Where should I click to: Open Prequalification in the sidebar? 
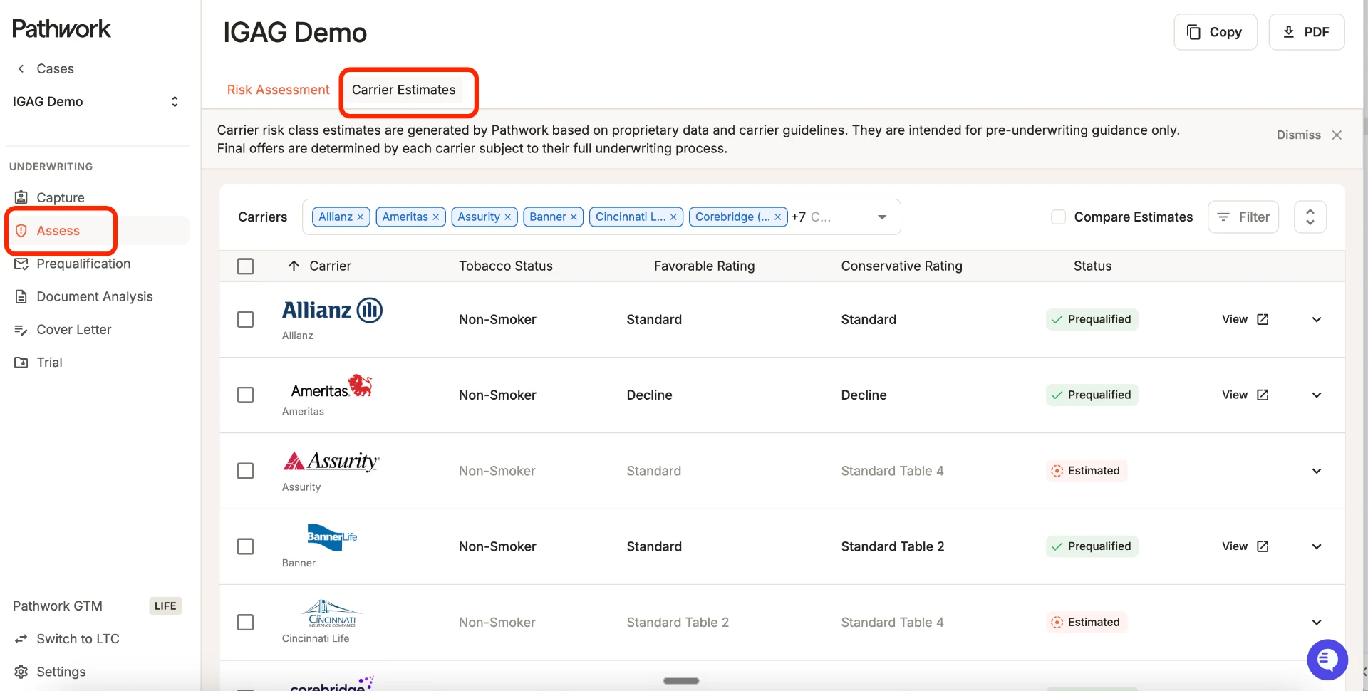[x=83, y=264]
